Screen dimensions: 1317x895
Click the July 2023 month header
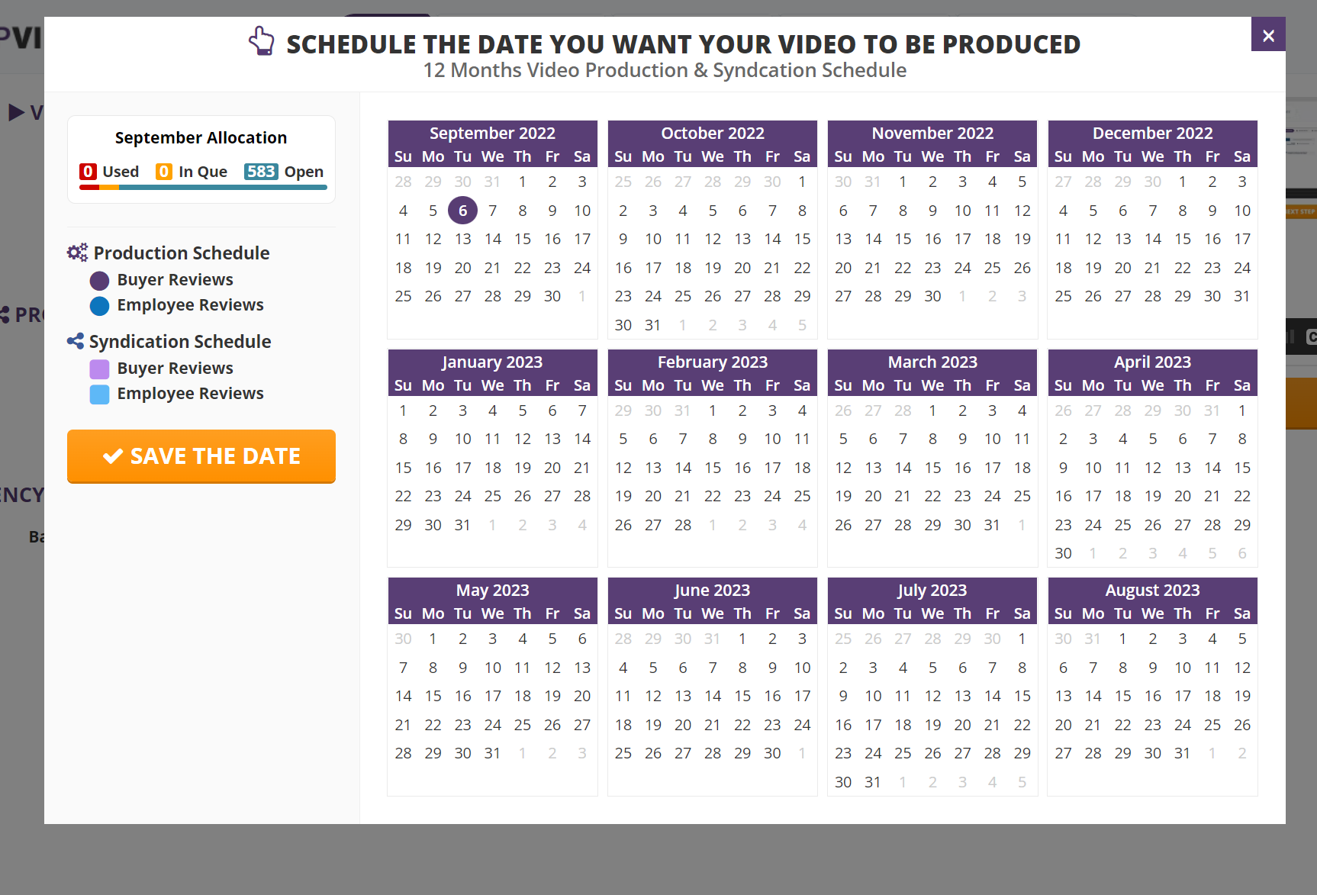[932, 591]
